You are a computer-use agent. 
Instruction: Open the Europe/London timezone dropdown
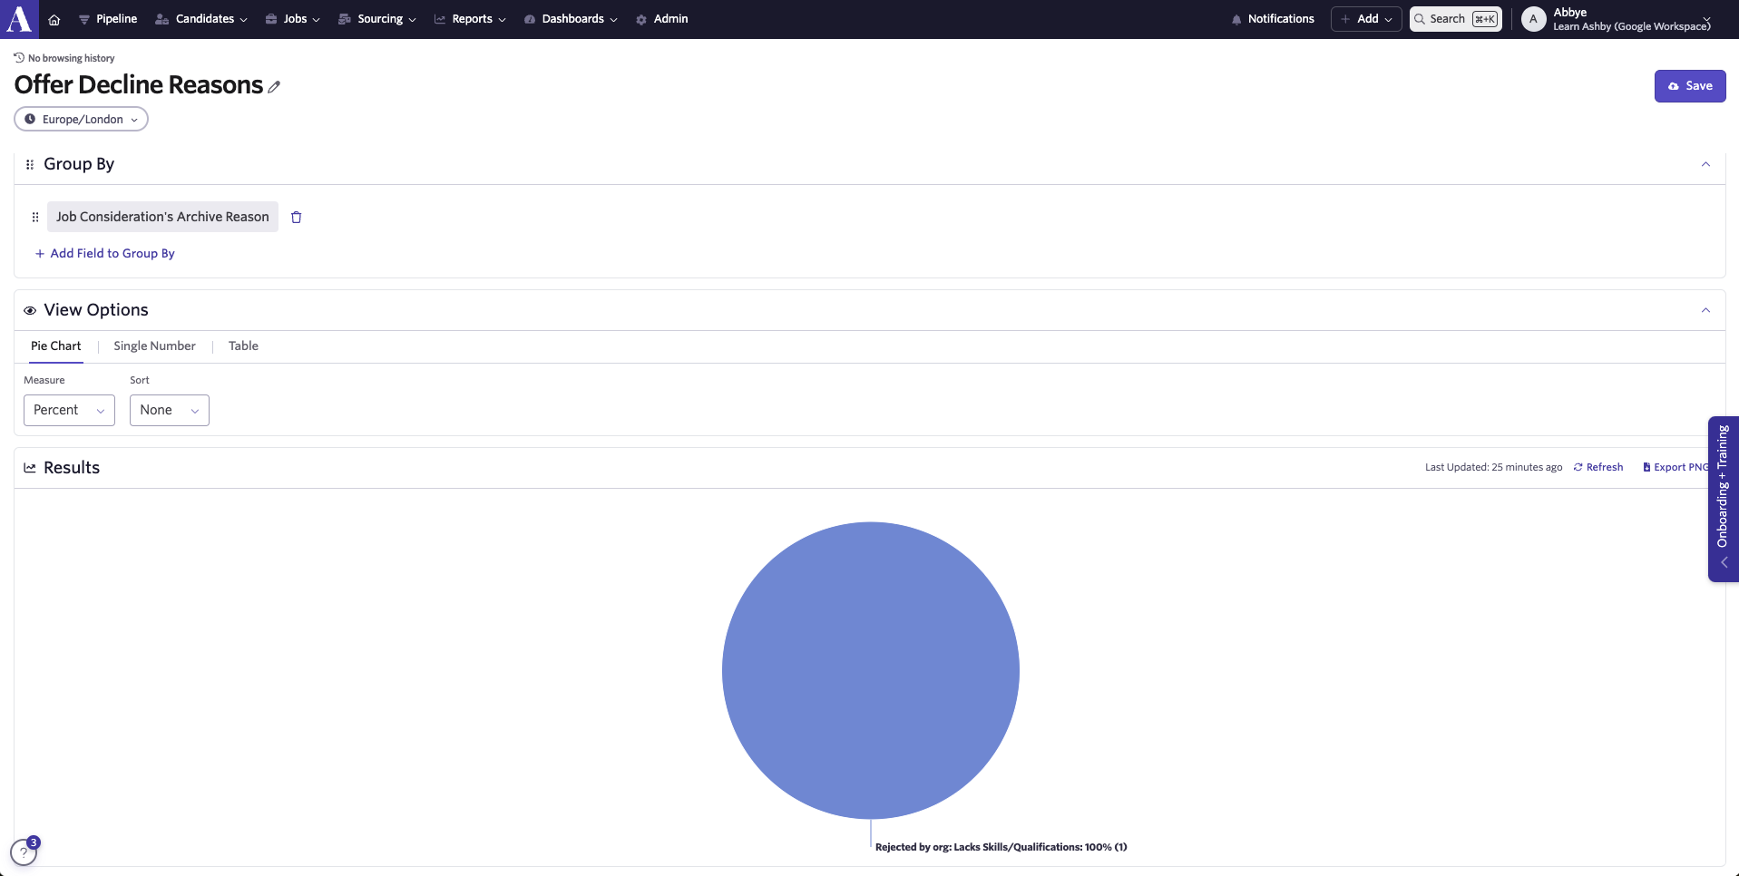coord(81,119)
